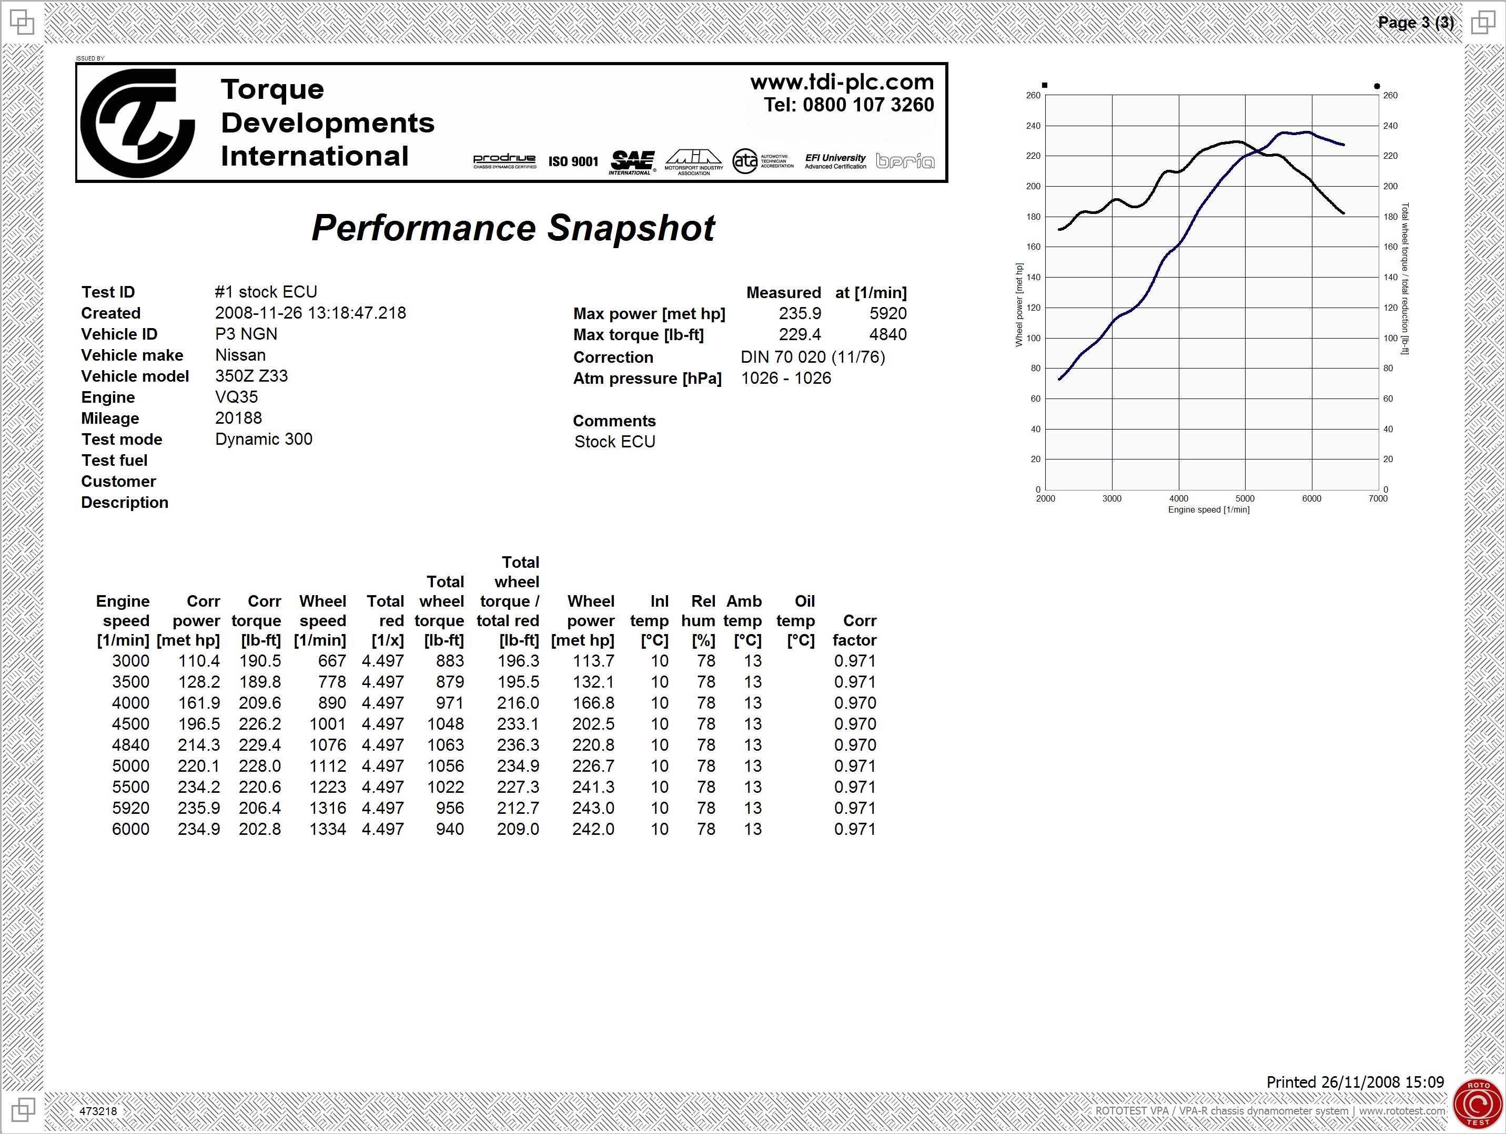Click the dyno power and torque graph

(1212, 292)
